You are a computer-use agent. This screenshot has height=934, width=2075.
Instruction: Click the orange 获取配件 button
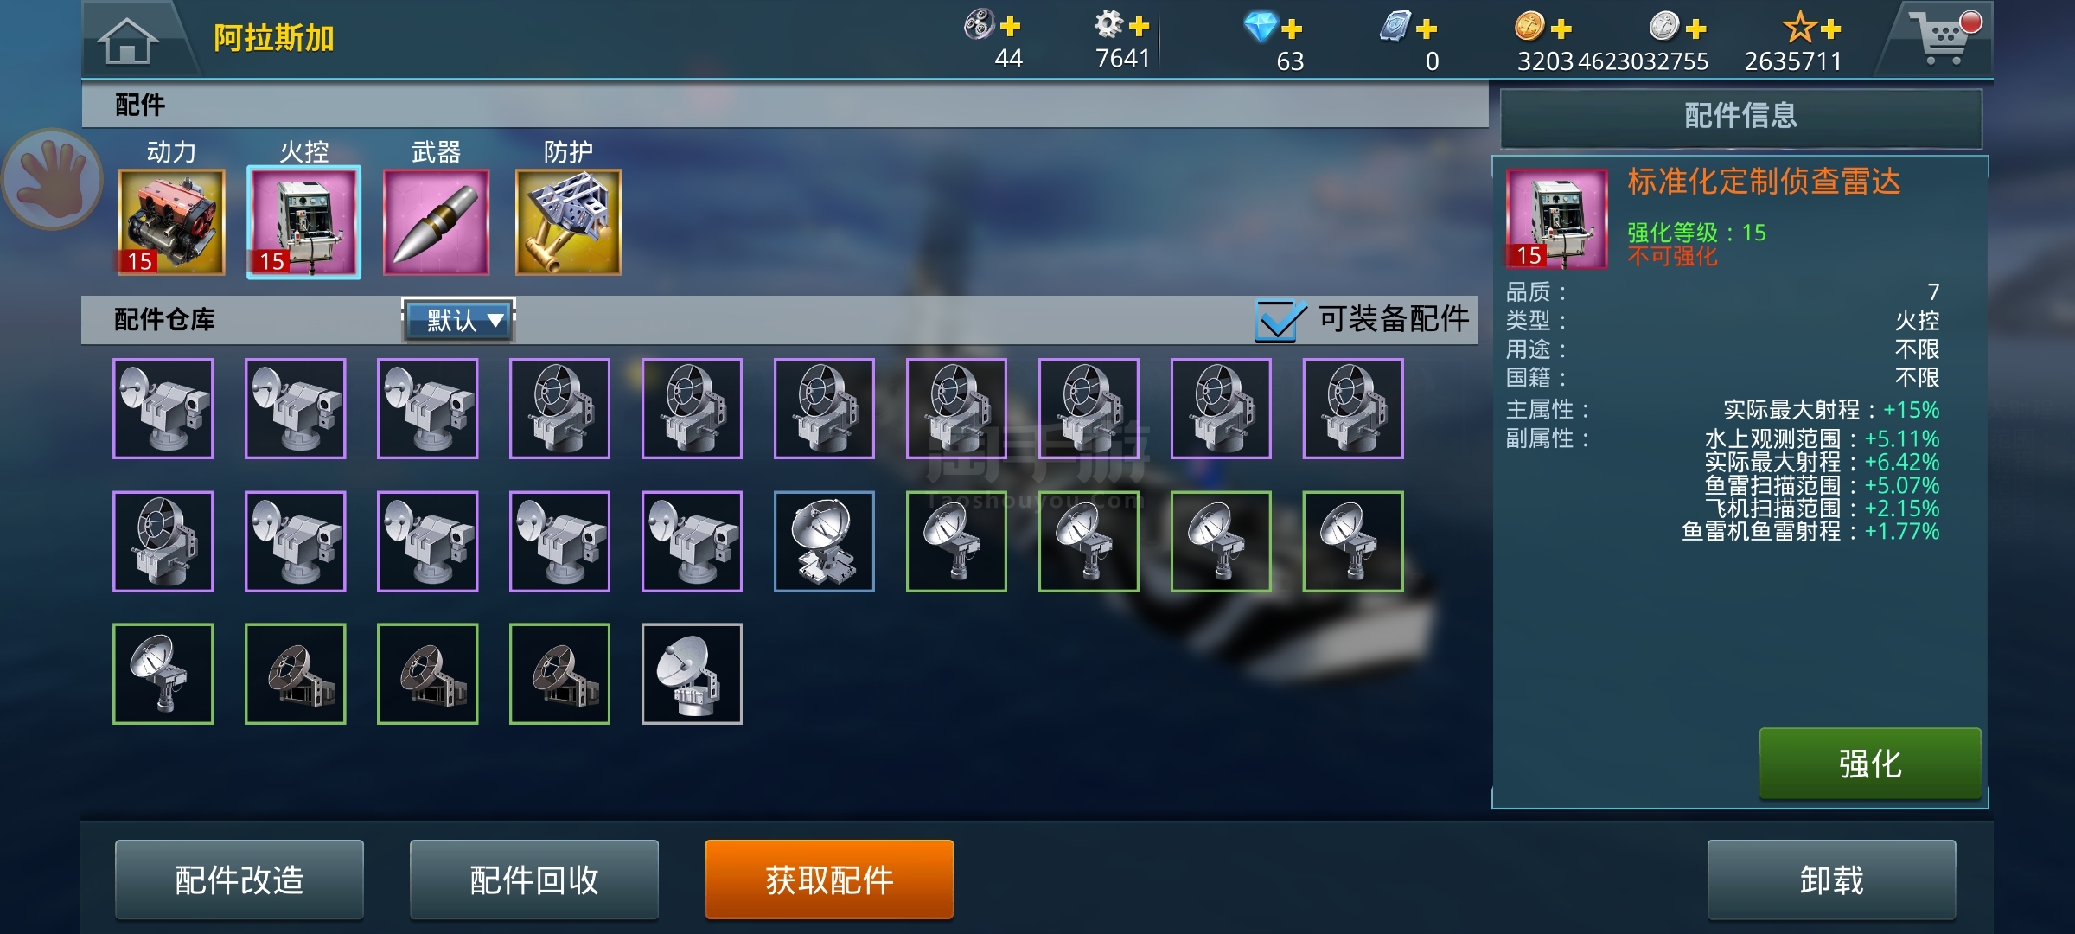[829, 880]
